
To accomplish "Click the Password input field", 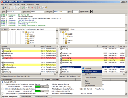I will click(60, 11).
